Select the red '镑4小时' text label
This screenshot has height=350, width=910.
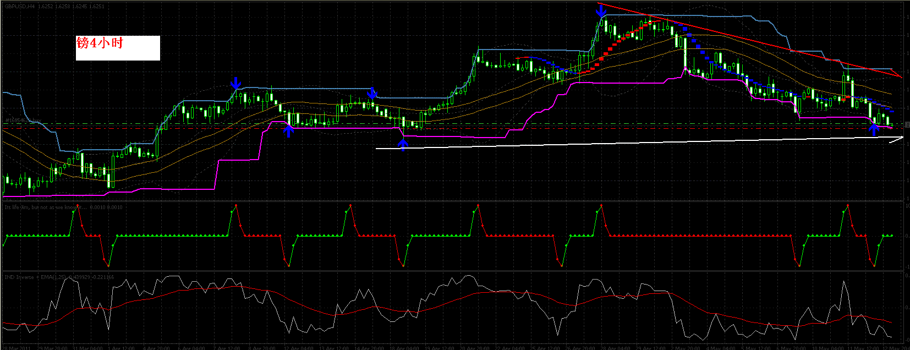[x=100, y=42]
